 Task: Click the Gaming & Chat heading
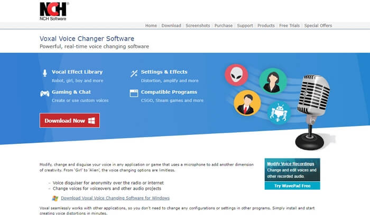tap(71, 92)
